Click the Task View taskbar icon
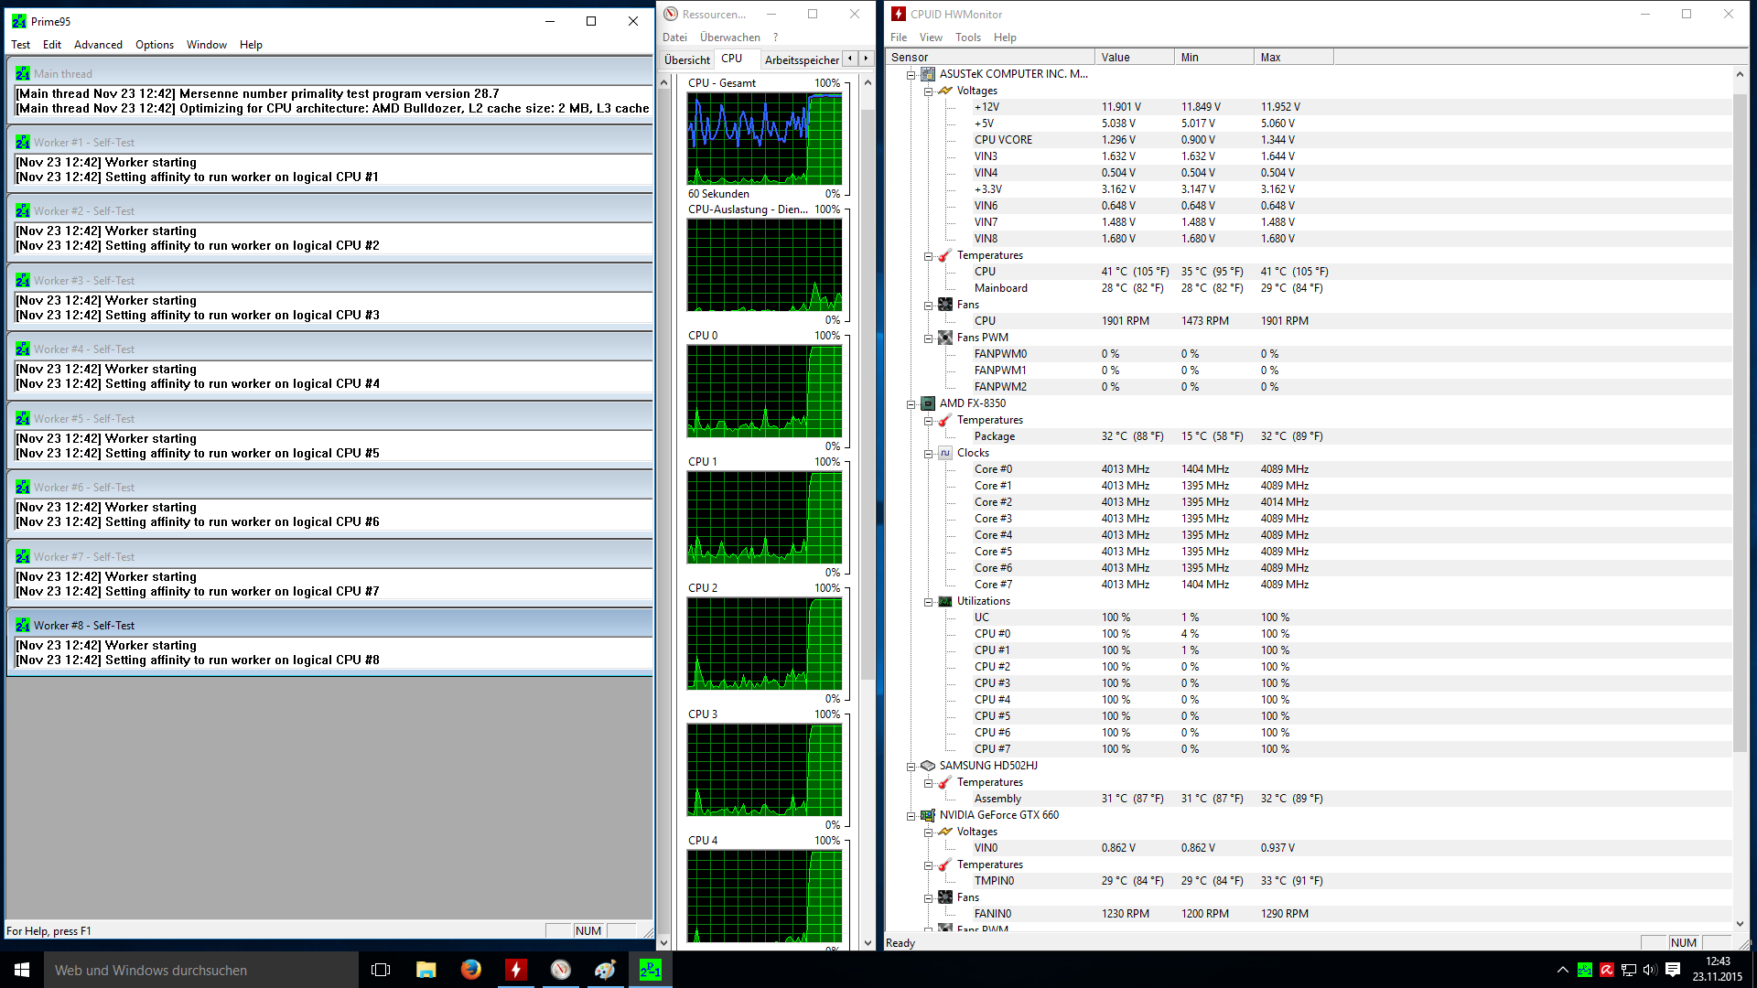This screenshot has width=1757, height=988. (x=381, y=970)
